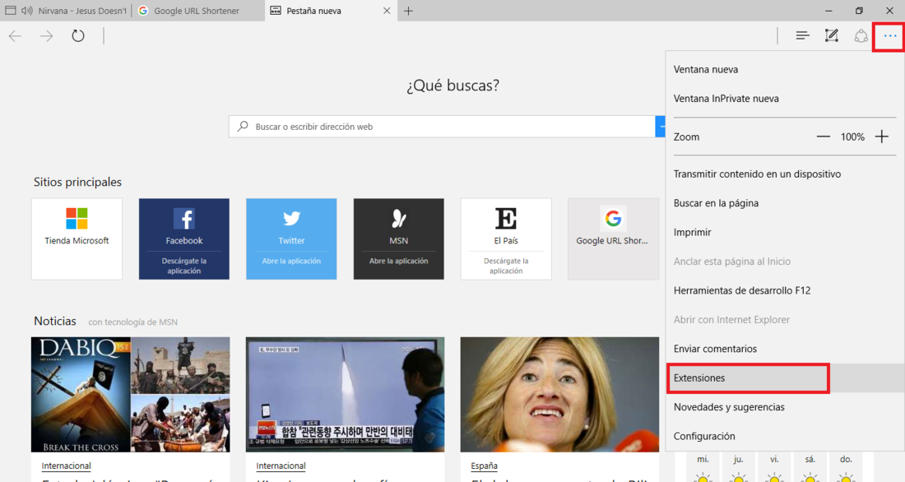
Task: Zoom out with the minus button
Action: point(824,137)
